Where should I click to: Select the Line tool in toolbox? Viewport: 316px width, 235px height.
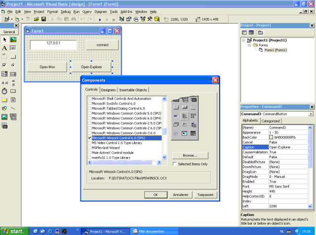point(13,108)
